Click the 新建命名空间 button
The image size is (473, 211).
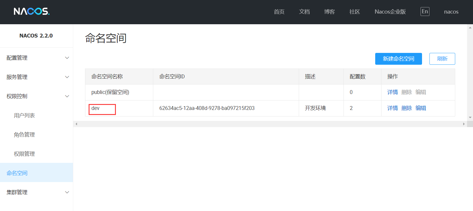tap(398, 59)
